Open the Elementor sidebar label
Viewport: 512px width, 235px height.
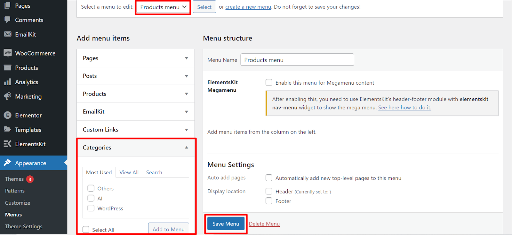click(x=28, y=115)
